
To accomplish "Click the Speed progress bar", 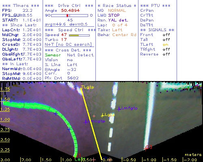I will tap(79, 35).
